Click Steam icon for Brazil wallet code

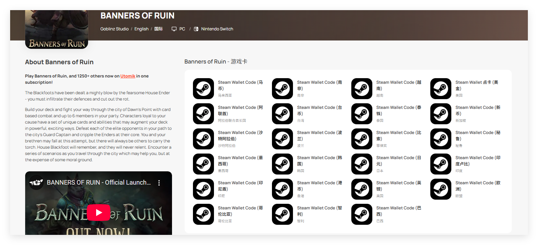pos(361,214)
